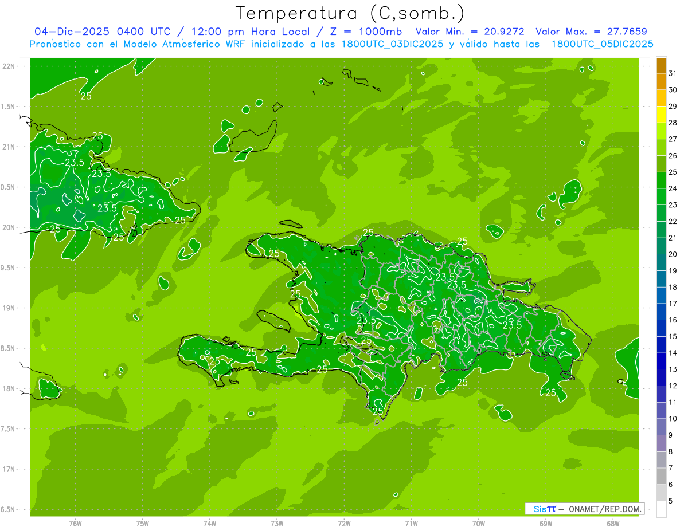The image size is (688, 531).
Task: Click the "1800UTC_05DIC2025" valid-until time text
Action: tap(602, 44)
